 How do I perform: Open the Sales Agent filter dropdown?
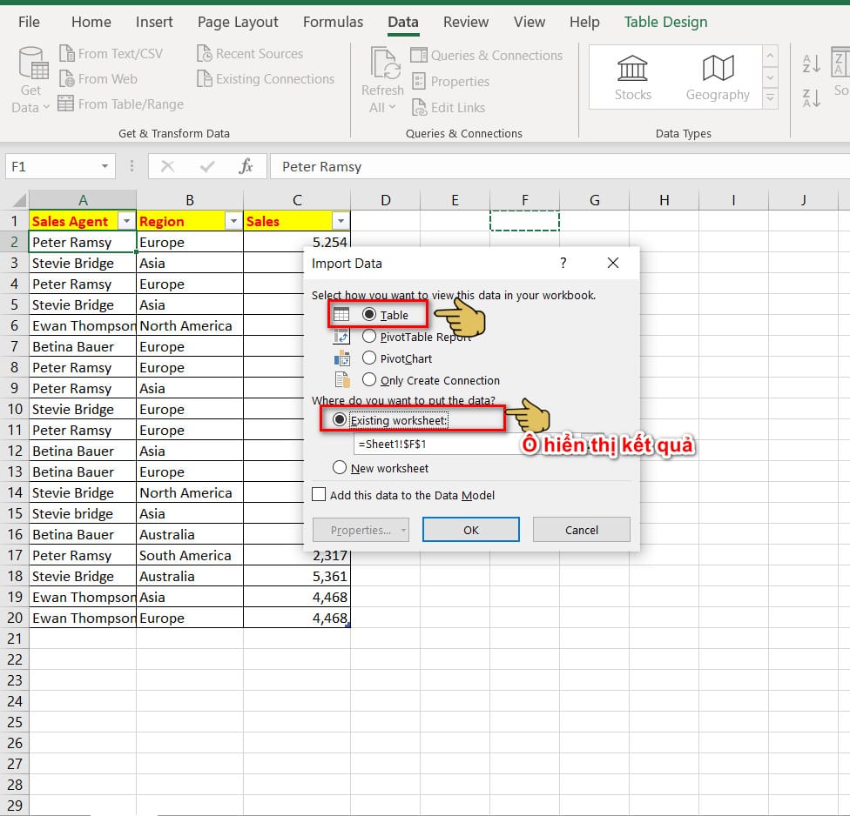[127, 221]
